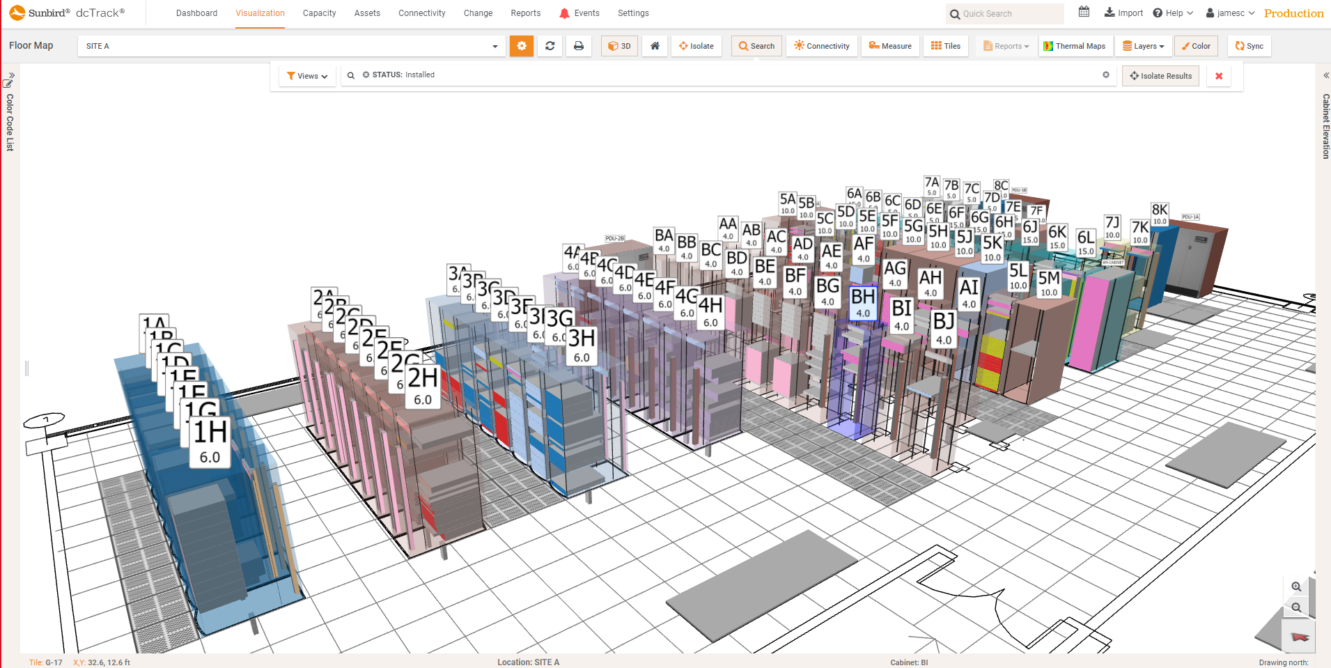Toggle the Search filter bar
This screenshot has width=1331, height=668.
756,46
